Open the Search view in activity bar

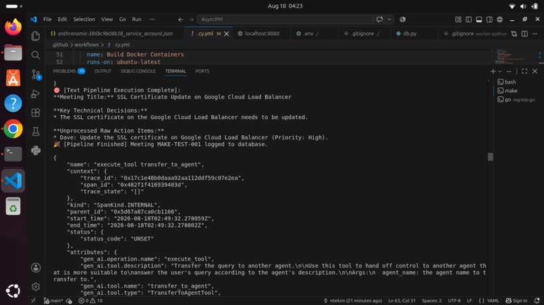pyautogui.click(x=35, y=55)
